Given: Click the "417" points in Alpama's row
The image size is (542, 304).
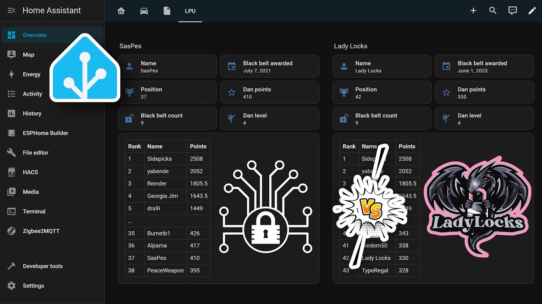Looking at the screenshot, I should [x=195, y=245].
